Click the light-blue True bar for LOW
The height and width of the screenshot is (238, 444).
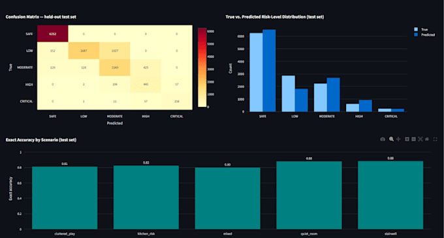pyautogui.click(x=288, y=93)
